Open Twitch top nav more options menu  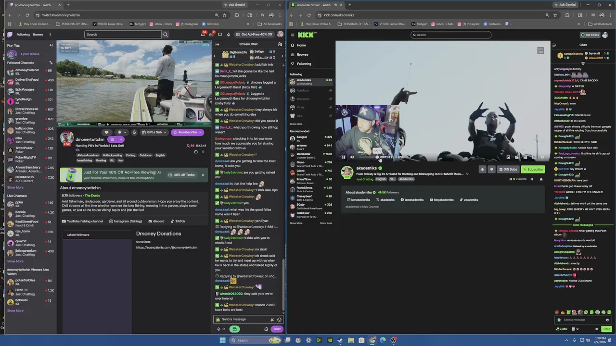[x=50, y=35]
